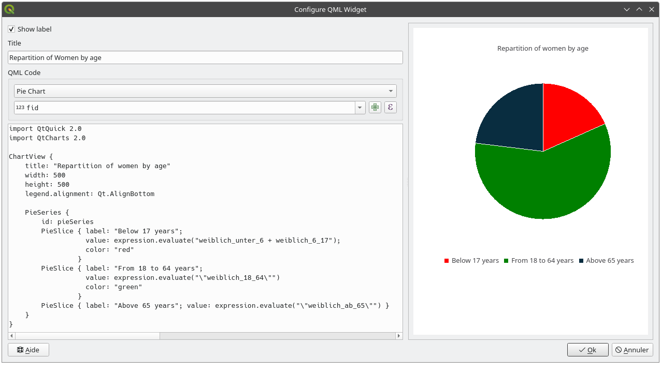Click the QGIS logo in title bar

coord(9,9)
